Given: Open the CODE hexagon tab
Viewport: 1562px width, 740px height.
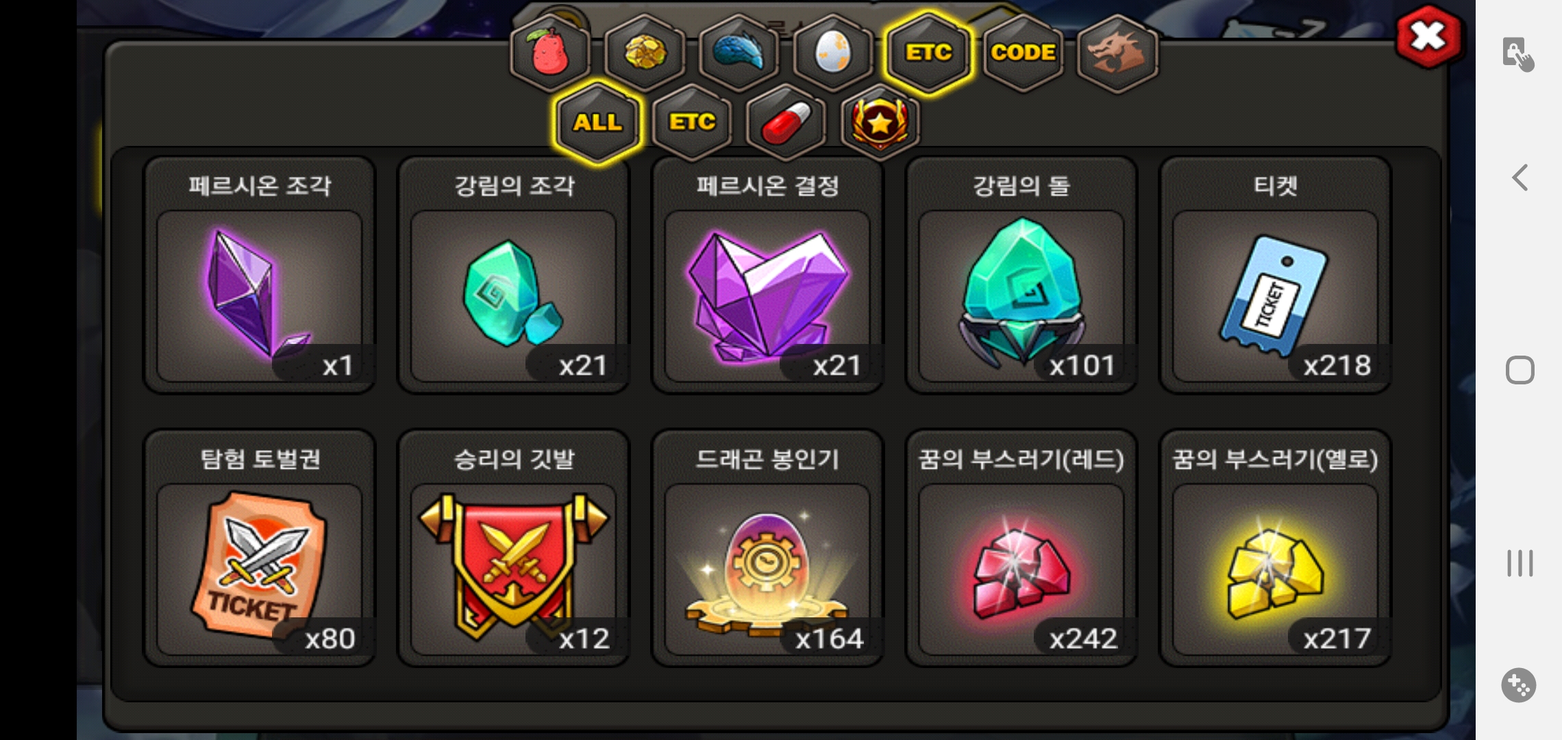Looking at the screenshot, I should 1023,53.
